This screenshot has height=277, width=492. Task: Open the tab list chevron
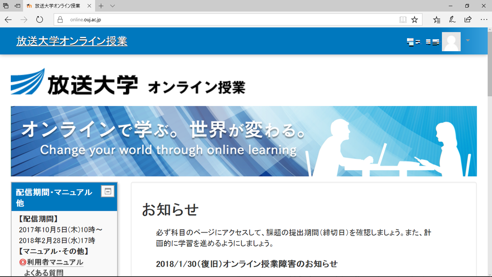coord(112,6)
